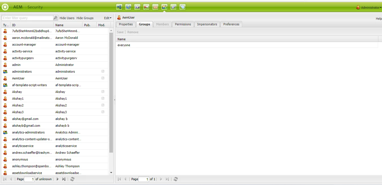Toggle Mod. checkbox for AemUser row
This screenshot has height=185, width=382.
[103, 78]
